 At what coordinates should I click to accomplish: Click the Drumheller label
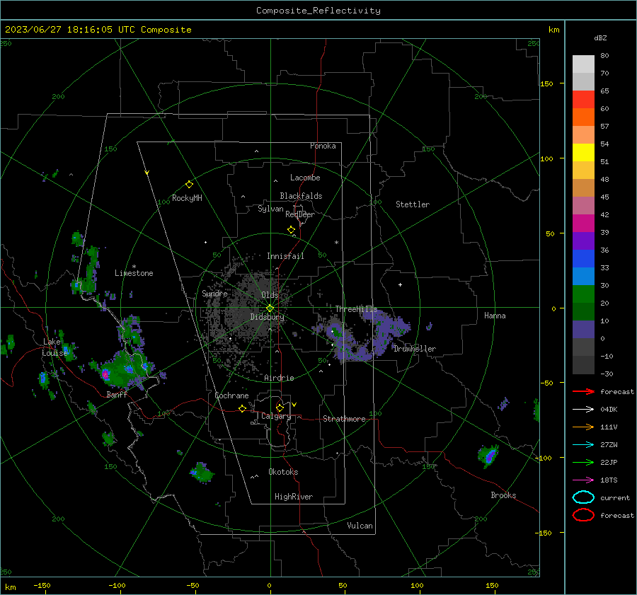tap(415, 349)
